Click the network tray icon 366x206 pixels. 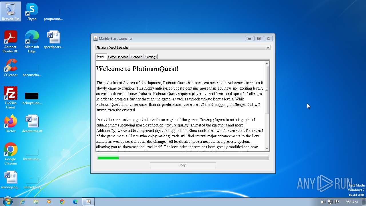tap(330, 202)
